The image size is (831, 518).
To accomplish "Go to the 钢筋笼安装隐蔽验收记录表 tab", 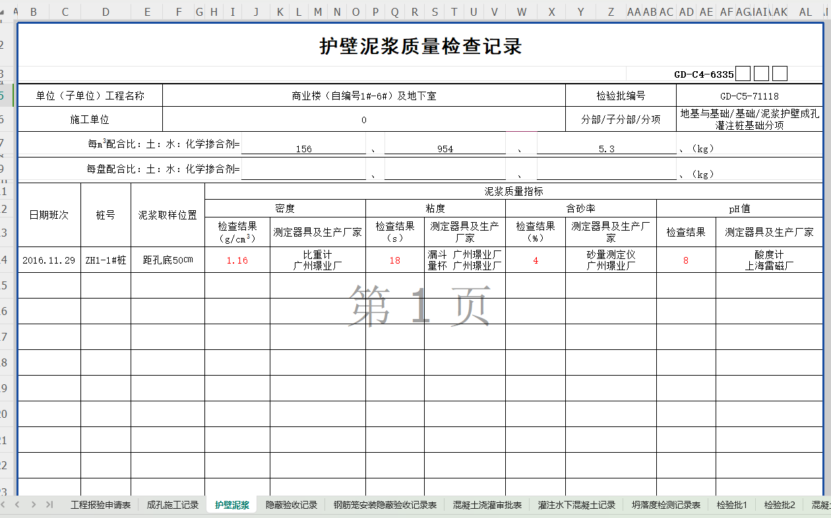I will click(385, 505).
